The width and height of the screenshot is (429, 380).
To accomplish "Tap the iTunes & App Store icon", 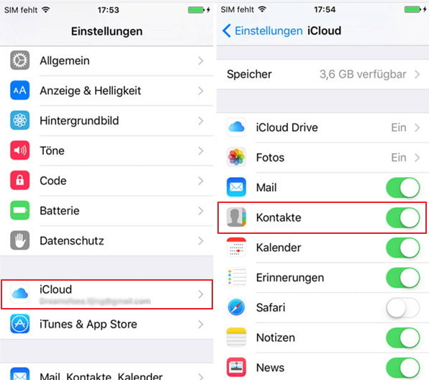I will point(19,324).
